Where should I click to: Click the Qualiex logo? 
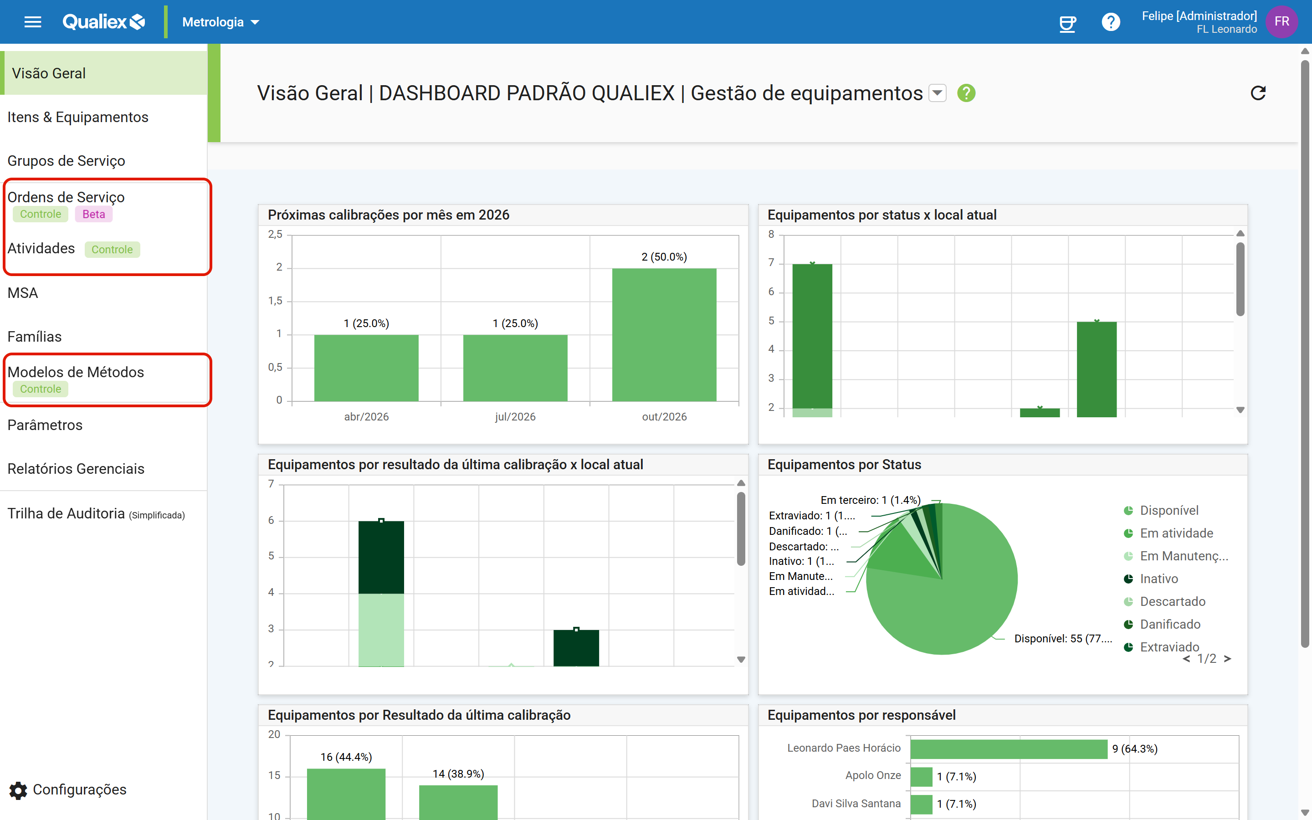(x=103, y=22)
